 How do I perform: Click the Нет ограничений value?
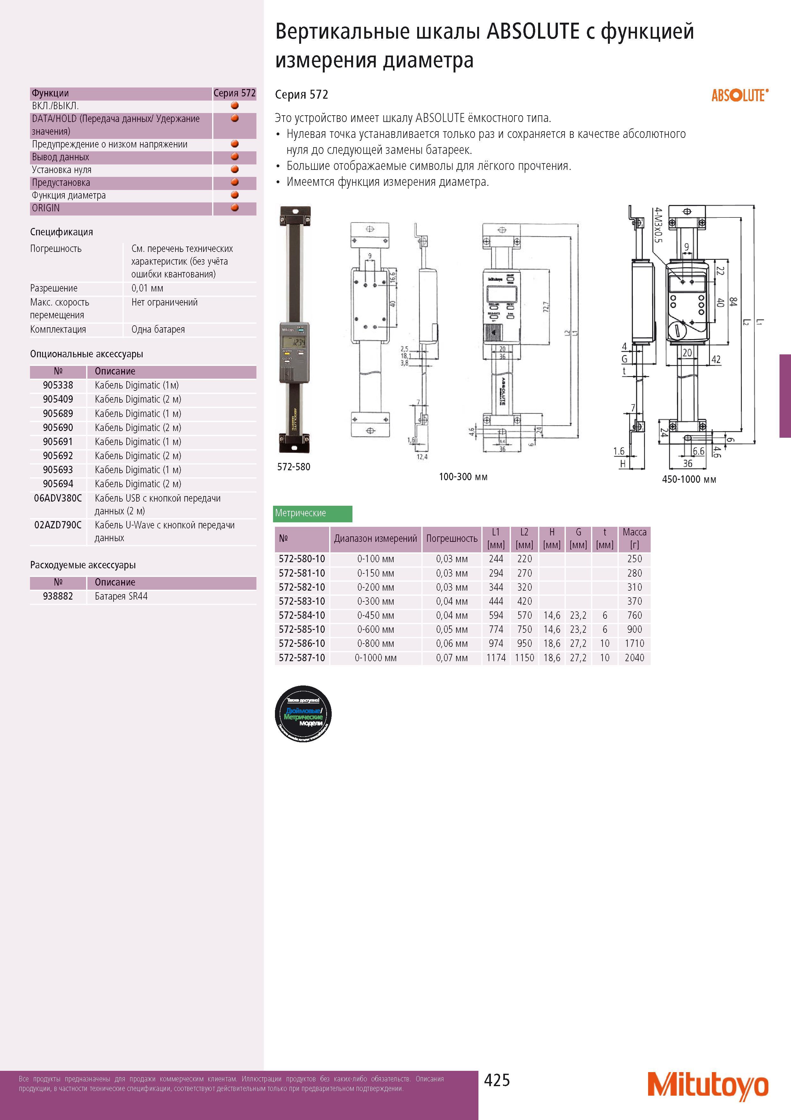click(x=164, y=302)
